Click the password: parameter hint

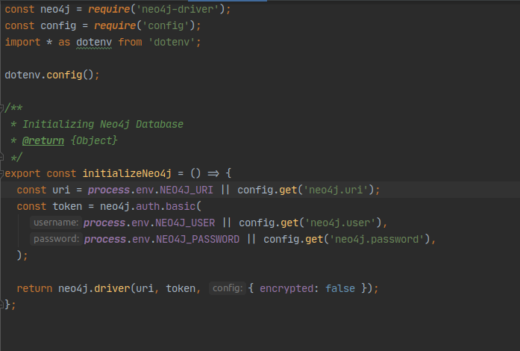(x=57, y=239)
